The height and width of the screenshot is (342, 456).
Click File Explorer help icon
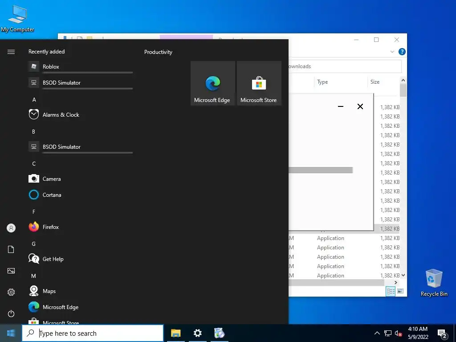click(x=402, y=52)
